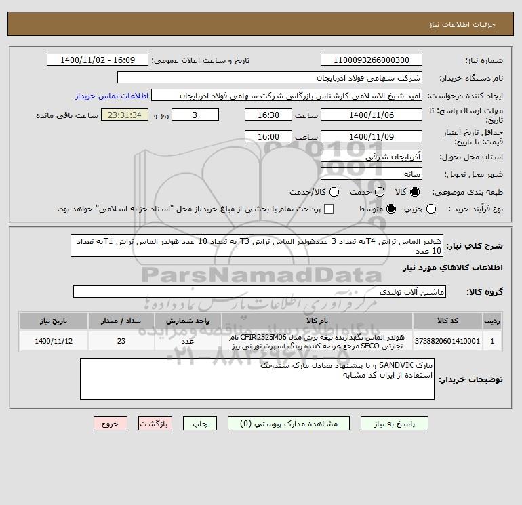Click the 'پاسخ به نیاز' button

(x=394, y=424)
